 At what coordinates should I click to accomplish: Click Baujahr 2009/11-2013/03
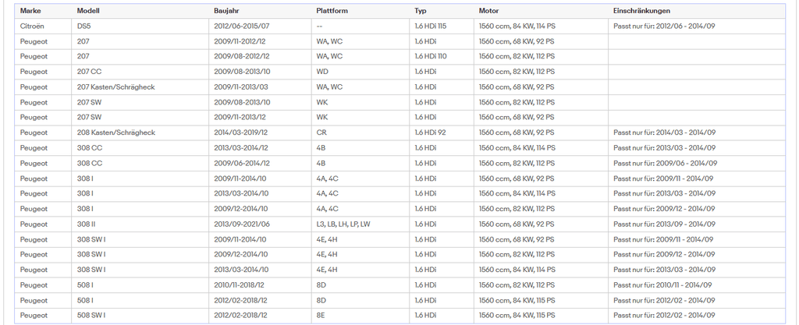click(260, 87)
